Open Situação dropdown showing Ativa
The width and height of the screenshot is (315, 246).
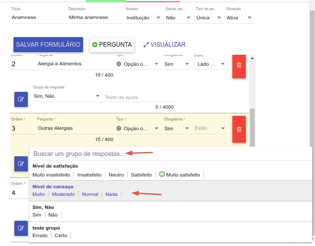click(x=240, y=18)
